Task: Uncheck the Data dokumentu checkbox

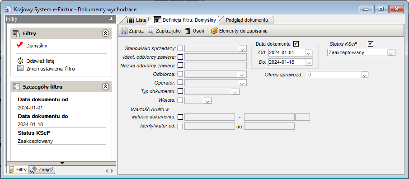Action: 296,43
